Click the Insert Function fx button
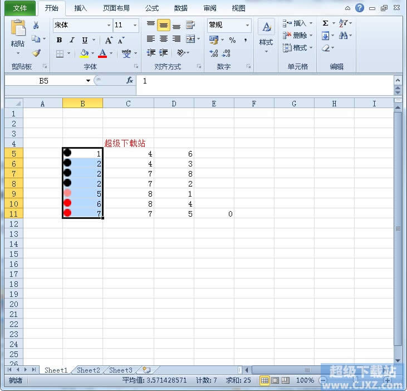This screenshot has width=407, height=391. pos(130,81)
